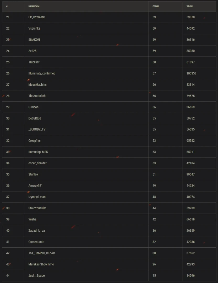Open the Illuminaty_confirmed player entry
Viewport: 218px width, 283px height.
click(x=42, y=73)
